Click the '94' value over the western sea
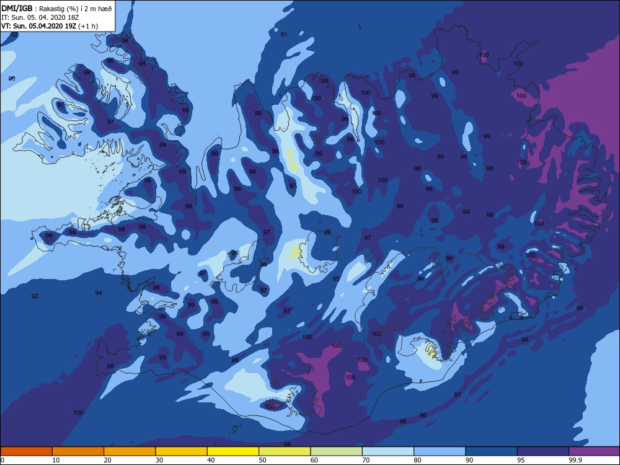This screenshot has height=465, width=620. coord(99,293)
